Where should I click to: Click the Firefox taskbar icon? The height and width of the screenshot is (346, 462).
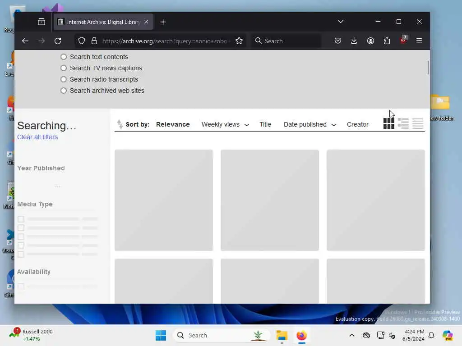point(301,335)
